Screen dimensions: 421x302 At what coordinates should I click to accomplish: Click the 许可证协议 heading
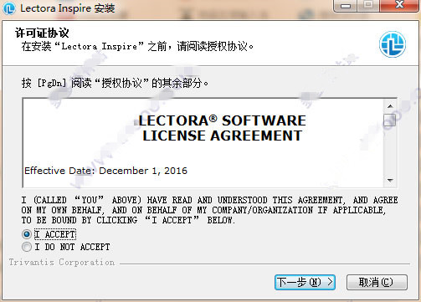[42, 33]
